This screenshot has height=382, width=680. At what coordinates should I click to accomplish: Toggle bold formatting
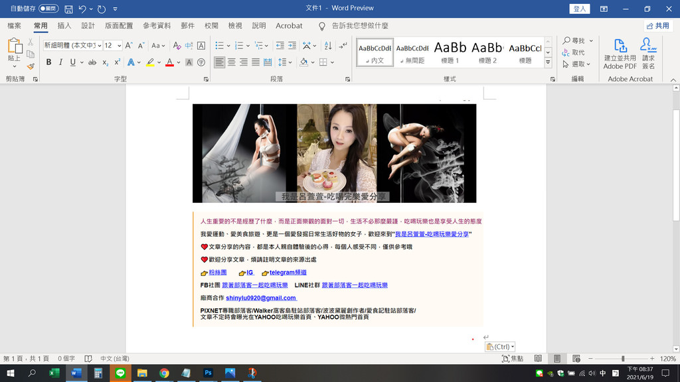point(48,62)
